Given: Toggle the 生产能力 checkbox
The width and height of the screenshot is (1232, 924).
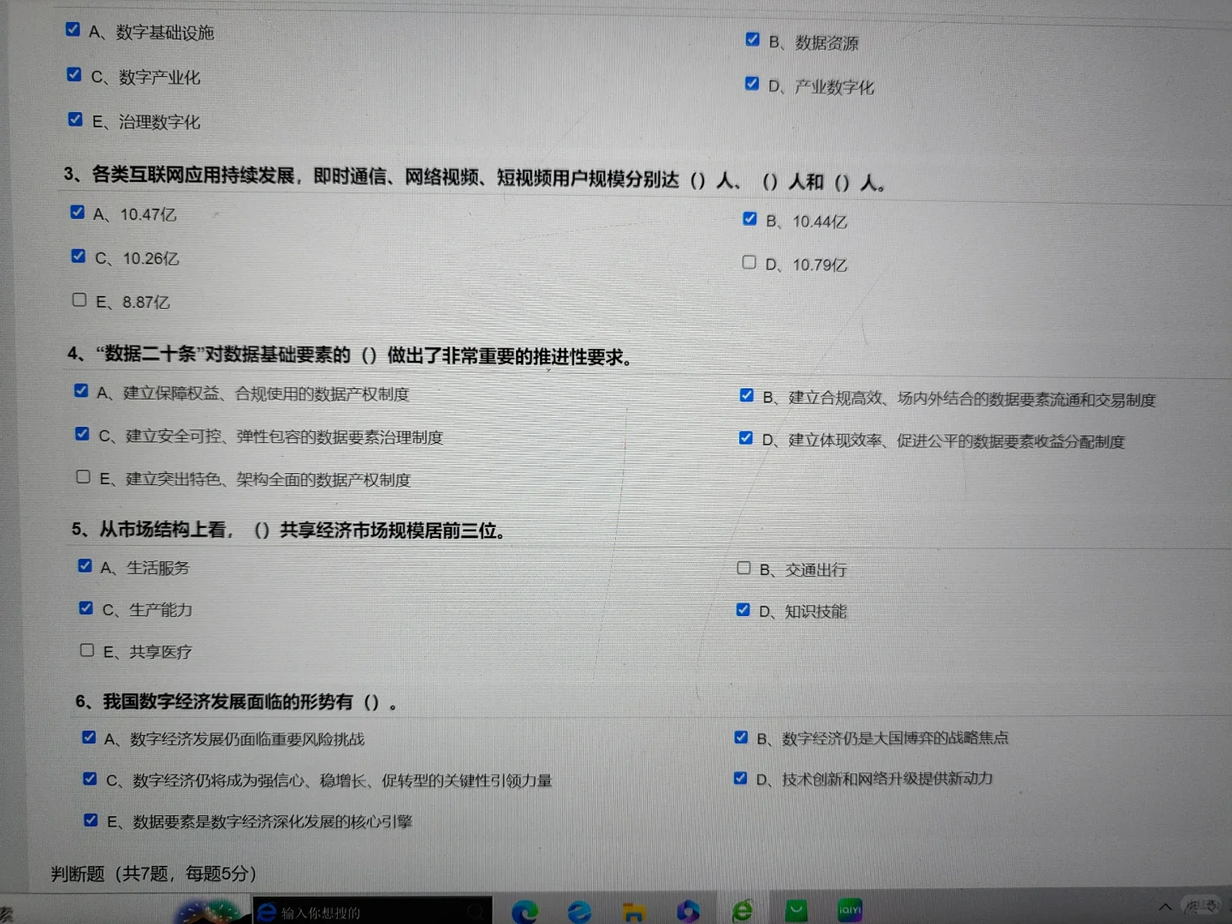Looking at the screenshot, I should click(86, 607).
